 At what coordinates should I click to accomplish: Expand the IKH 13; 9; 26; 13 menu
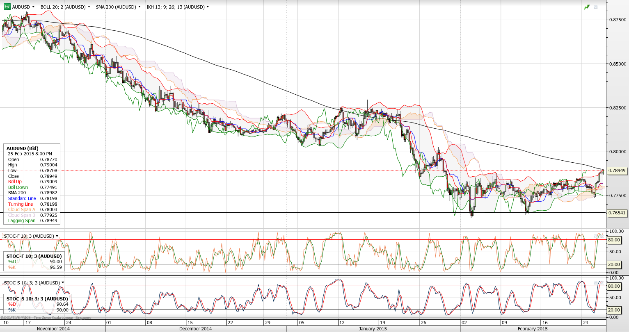208,7
